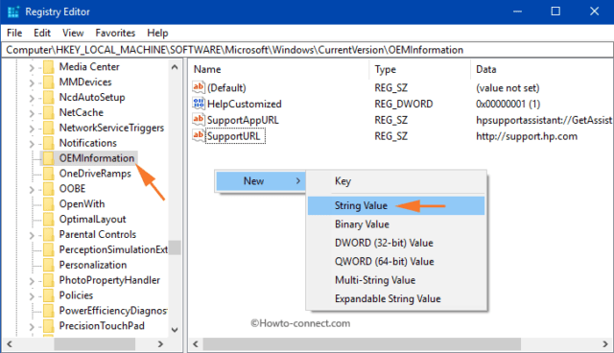Expand the NetCache key
Viewport: 614px width, 353px height.
[x=32, y=113]
